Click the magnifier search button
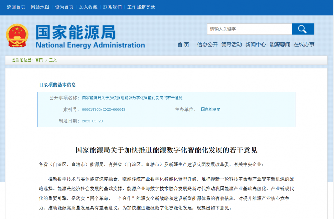The width and height of the screenshot is (334, 219). [303, 29]
